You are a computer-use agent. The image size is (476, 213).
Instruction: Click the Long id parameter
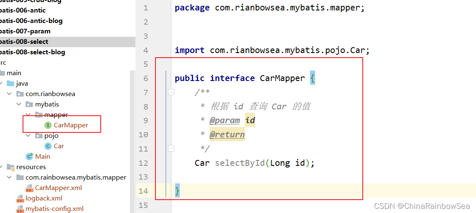(x=288, y=163)
